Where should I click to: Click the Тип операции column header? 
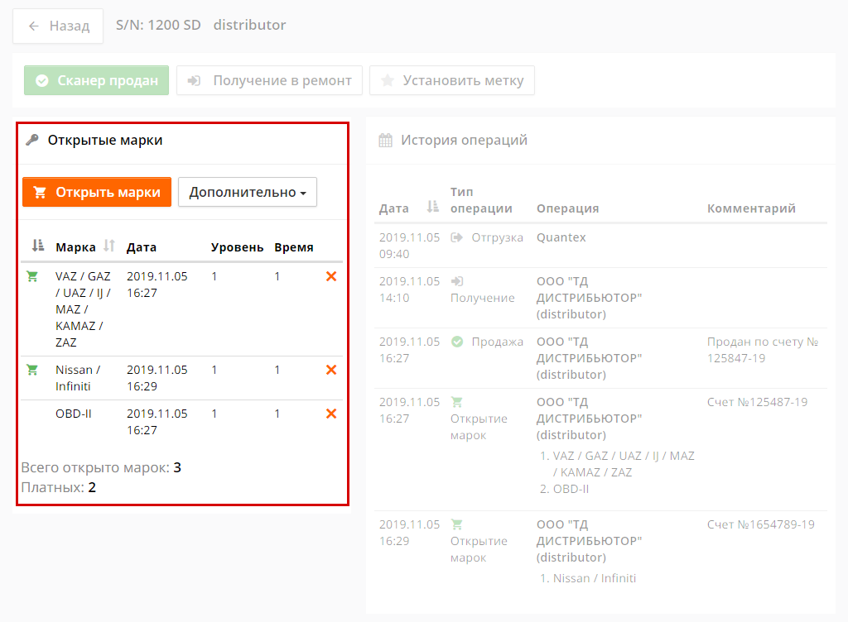coord(481,200)
